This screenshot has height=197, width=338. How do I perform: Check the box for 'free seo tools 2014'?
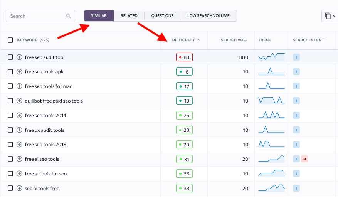(10, 116)
